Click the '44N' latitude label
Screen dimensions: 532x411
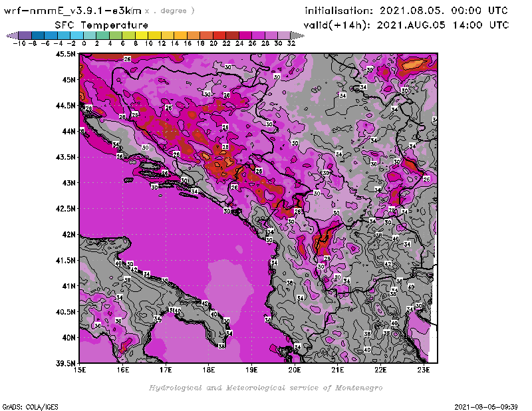(x=68, y=131)
